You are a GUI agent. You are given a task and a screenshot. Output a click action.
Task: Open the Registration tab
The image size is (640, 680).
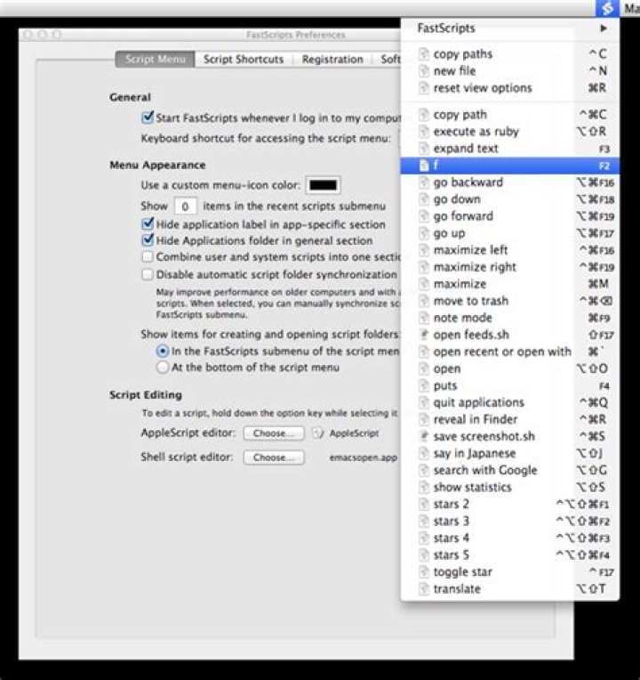pyautogui.click(x=332, y=59)
